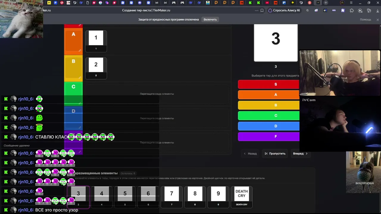Viewport: 381px width, 214px height.
Task: Click chat message 'ВСЕ это просто узор'
Action: pos(57,210)
